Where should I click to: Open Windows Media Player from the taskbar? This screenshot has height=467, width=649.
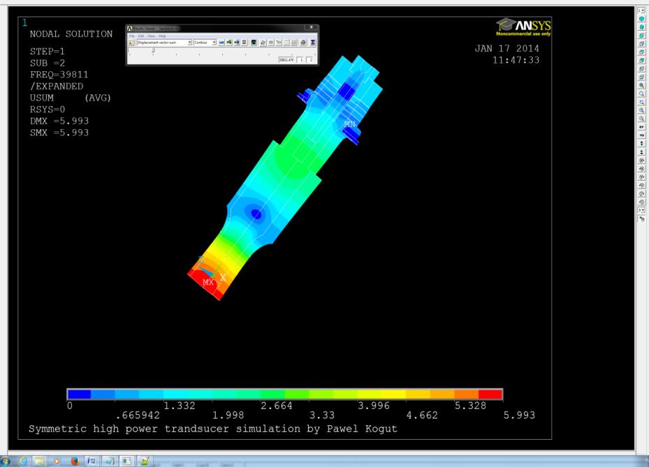coord(57,461)
